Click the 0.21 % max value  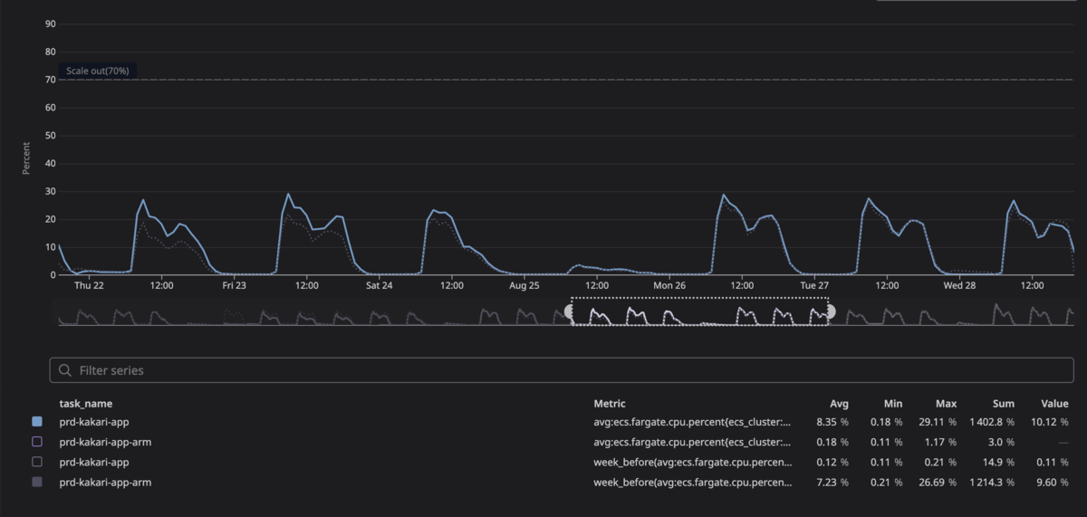[940, 462]
